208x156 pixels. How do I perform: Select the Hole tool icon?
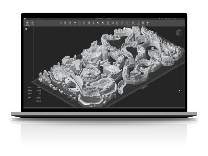click(117, 23)
